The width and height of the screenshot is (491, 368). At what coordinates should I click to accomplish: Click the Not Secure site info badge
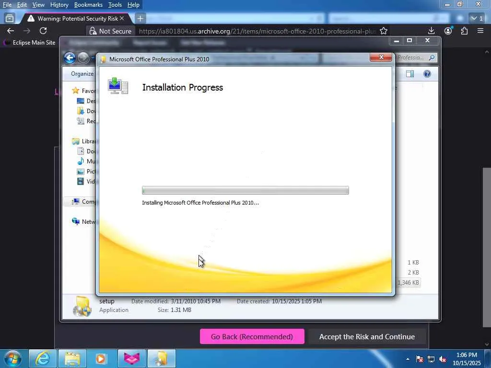click(x=111, y=31)
